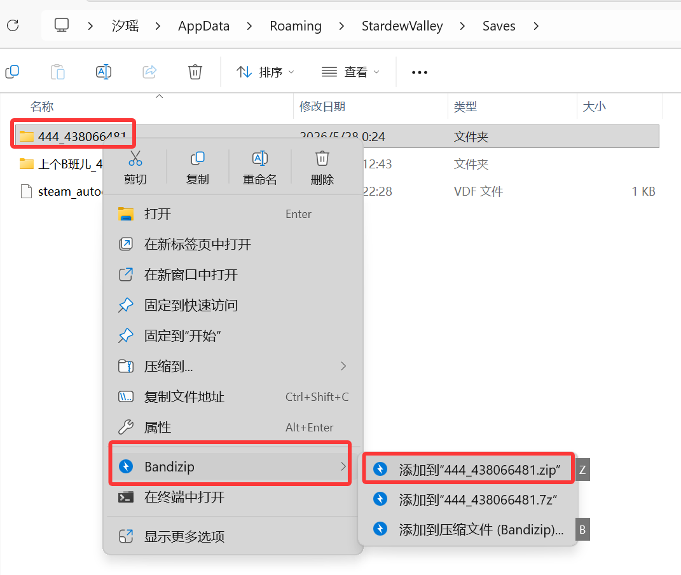Navigate to the 汐瑶 breadcrumb folder
Viewport: 681px width, 575px height.
pos(125,26)
